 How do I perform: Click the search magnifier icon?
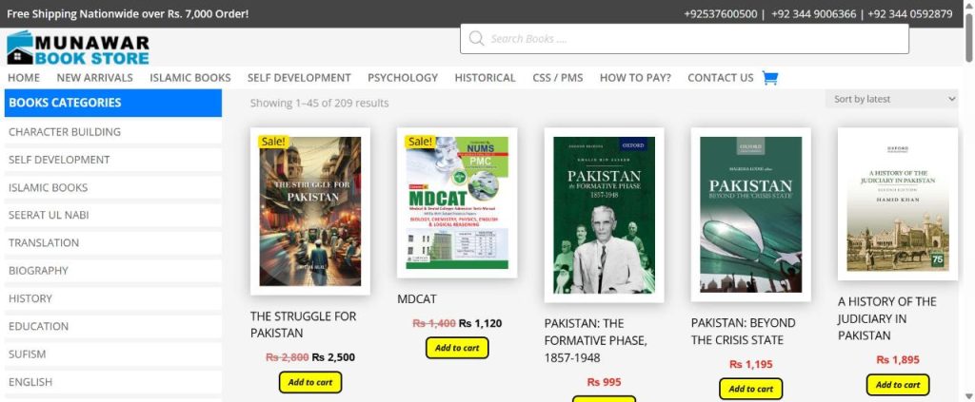pos(476,38)
